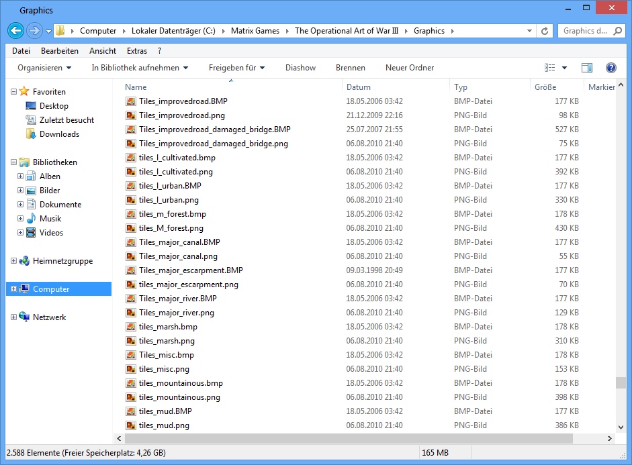Go back with the blue back arrow
The width and height of the screenshot is (632, 465).
[x=15, y=31]
